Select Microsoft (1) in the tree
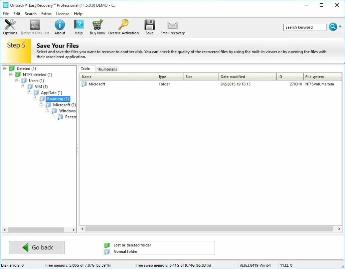This screenshot has width=345, height=269. [x=64, y=105]
